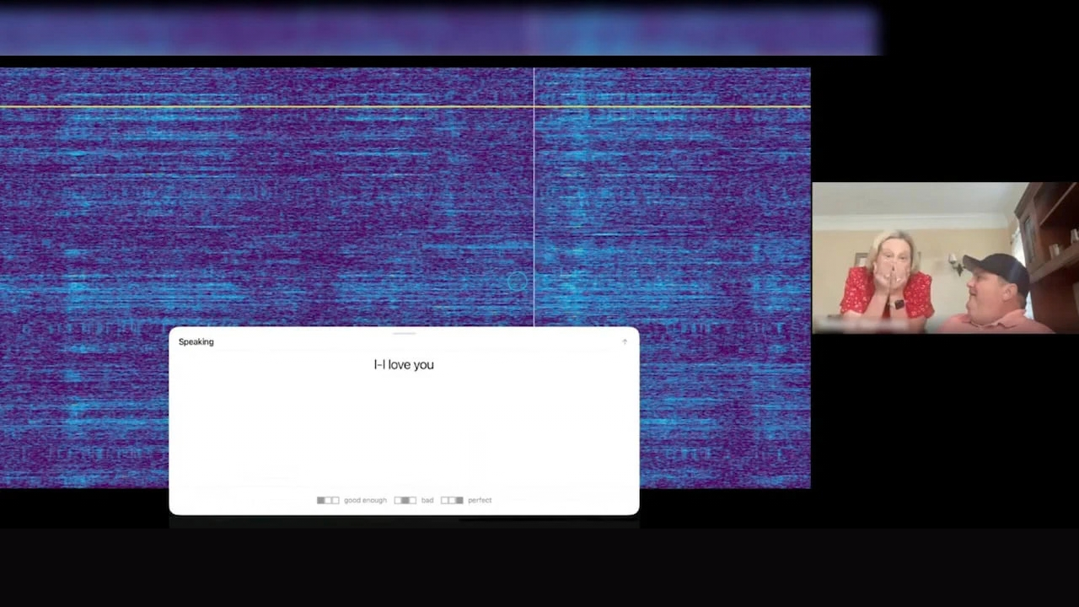Click the blurred spectrogram strip at top

click(x=438, y=31)
